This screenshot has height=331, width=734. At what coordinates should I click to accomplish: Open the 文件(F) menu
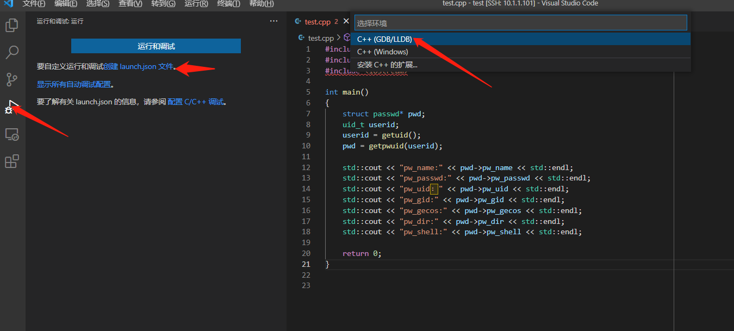[x=34, y=4]
